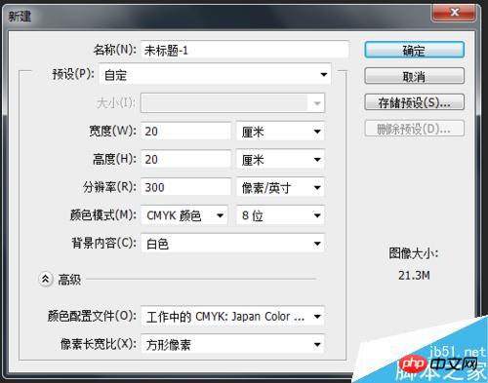Click 删除预设(D)... button
Screen dimensions: 488x383
coord(414,129)
